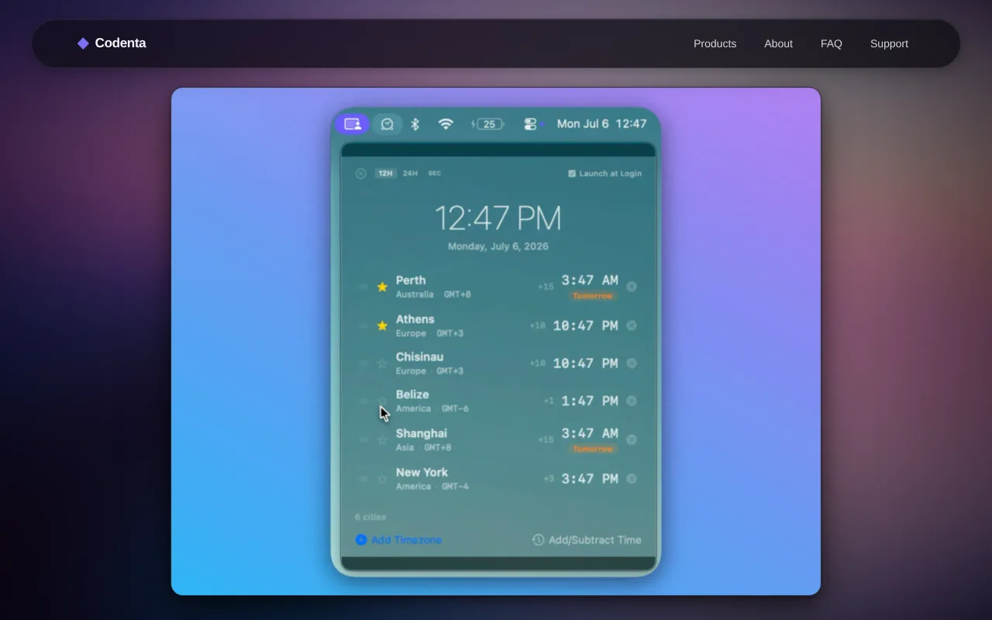Click the Codenta logo diamond
992x620 pixels.
83,43
